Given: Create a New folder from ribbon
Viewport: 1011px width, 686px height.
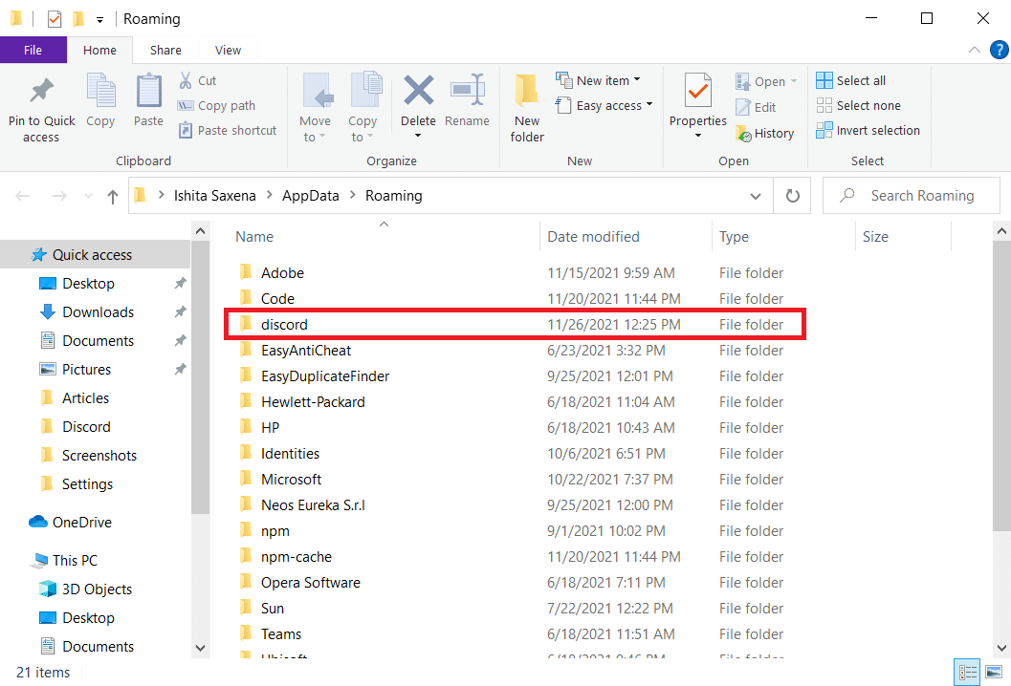Looking at the screenshot, I should pos(527,105).
